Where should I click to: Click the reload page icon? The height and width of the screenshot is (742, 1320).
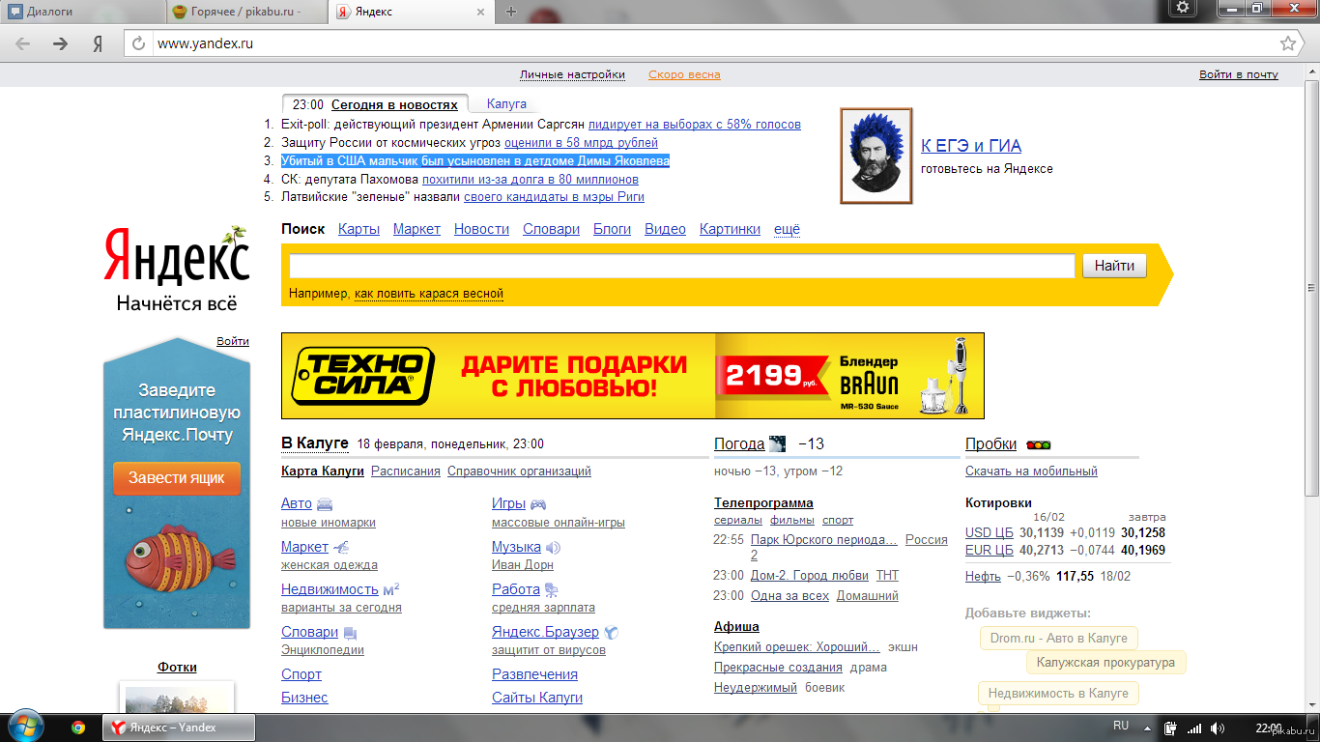click(x=138, y=43)
